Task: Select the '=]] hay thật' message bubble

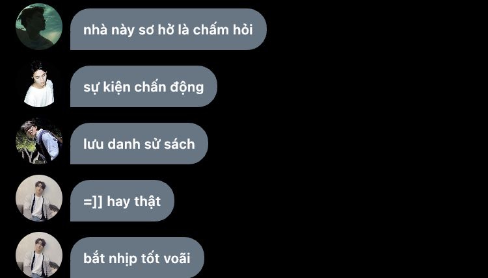Action: (x=122, y=201)
